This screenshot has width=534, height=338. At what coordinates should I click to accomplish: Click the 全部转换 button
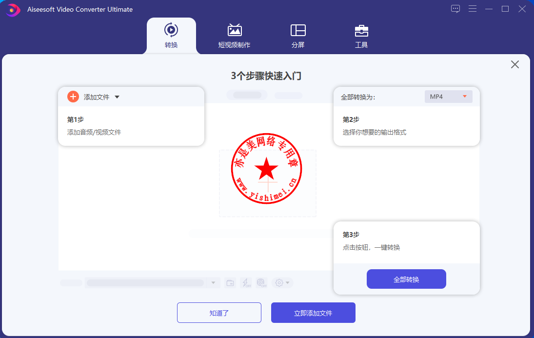pyautogui.click(x=406, y=279)
